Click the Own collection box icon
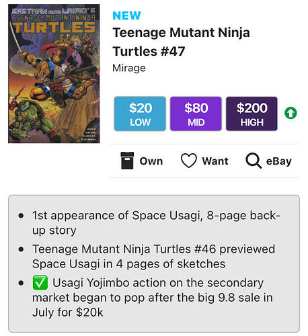This screenshot has height=336, width=308. 127,161
